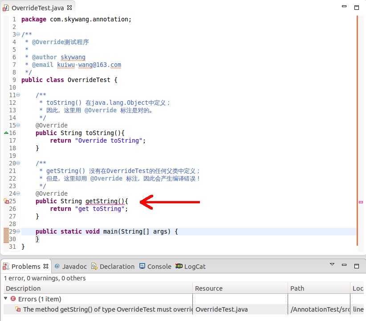Switch to the Declaration tab
Screen dimensions: 366x321
click(117, 266)
